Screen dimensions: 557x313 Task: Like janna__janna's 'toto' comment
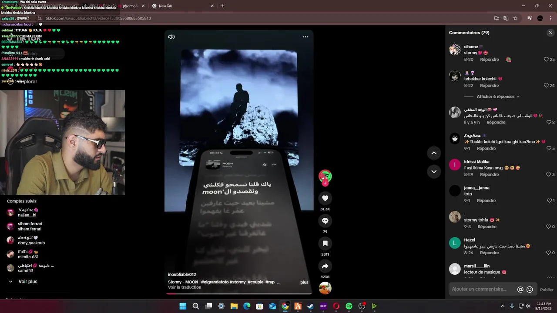click(548, 200)
